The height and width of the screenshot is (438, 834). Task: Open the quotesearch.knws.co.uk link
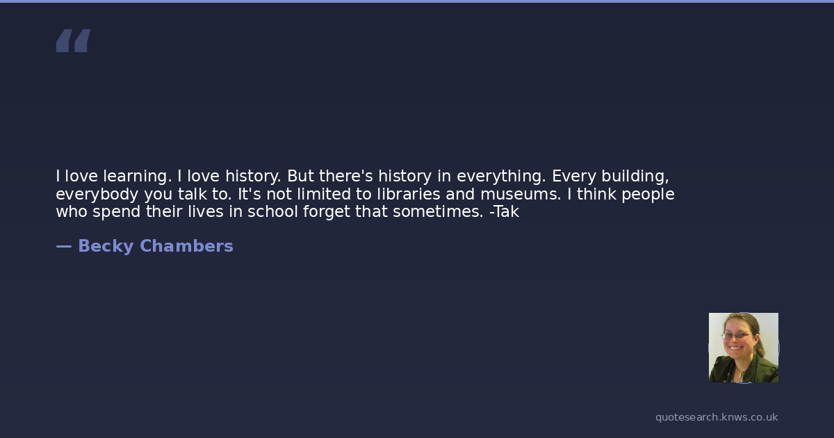(717, 417)
